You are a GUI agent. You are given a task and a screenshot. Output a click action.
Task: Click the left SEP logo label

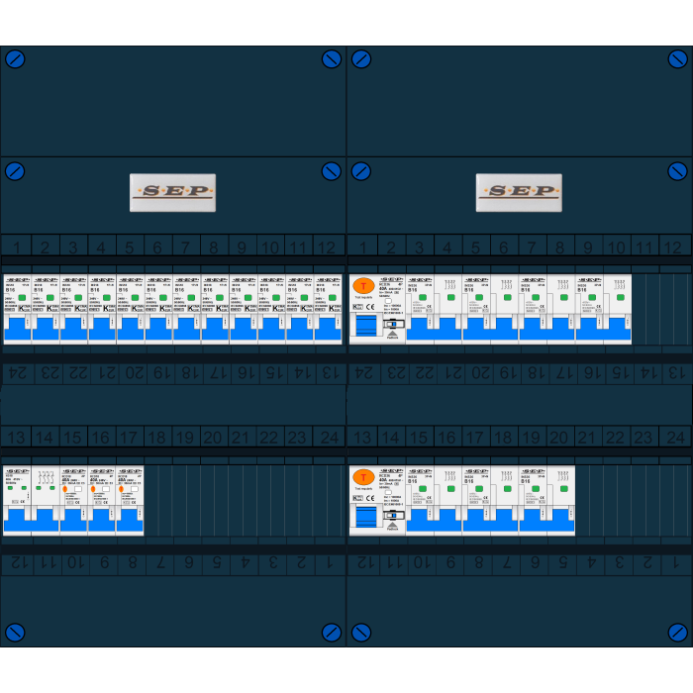point(172,192)
